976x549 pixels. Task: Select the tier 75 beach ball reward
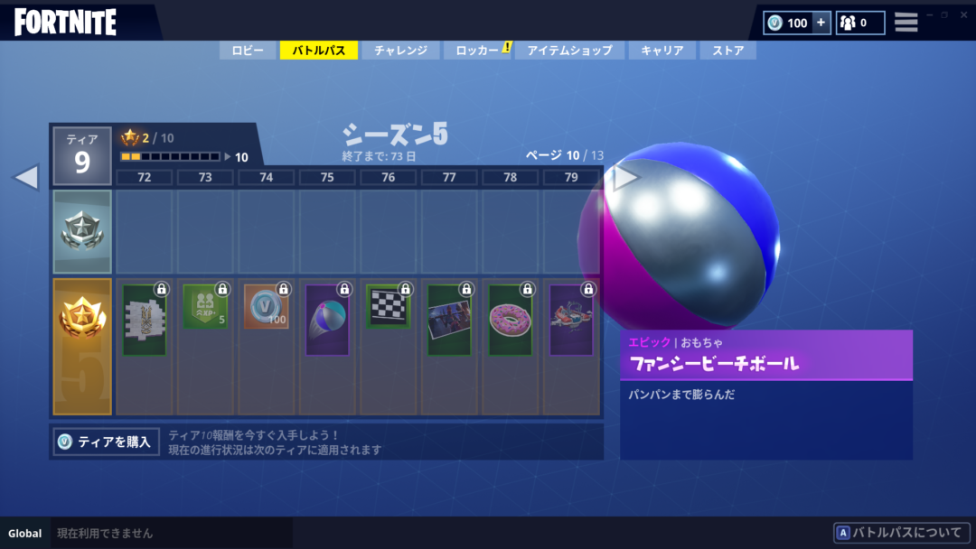[x=327, y=321]
